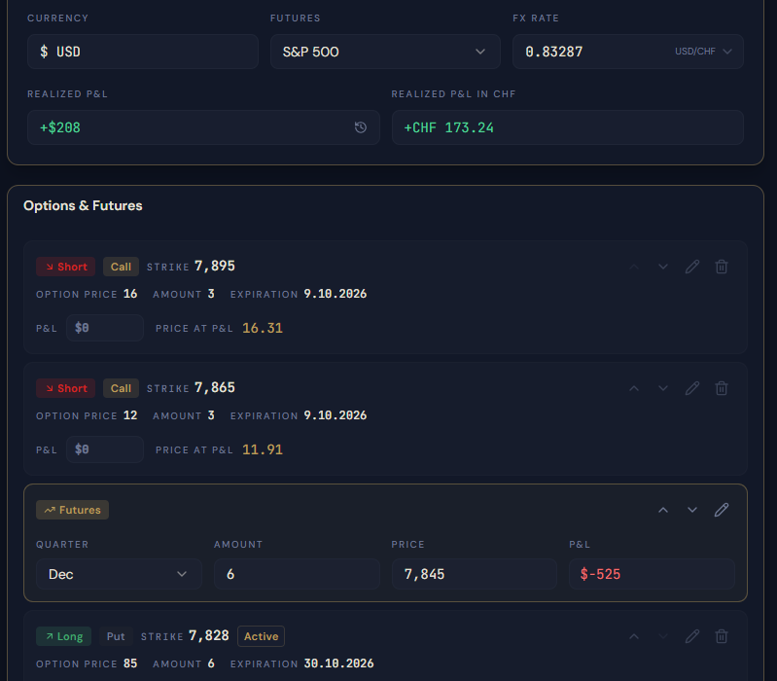Screen dimensions: 777x681
Task: Click the P&L field of 7,865 call
Action: (x=105, y=449)
